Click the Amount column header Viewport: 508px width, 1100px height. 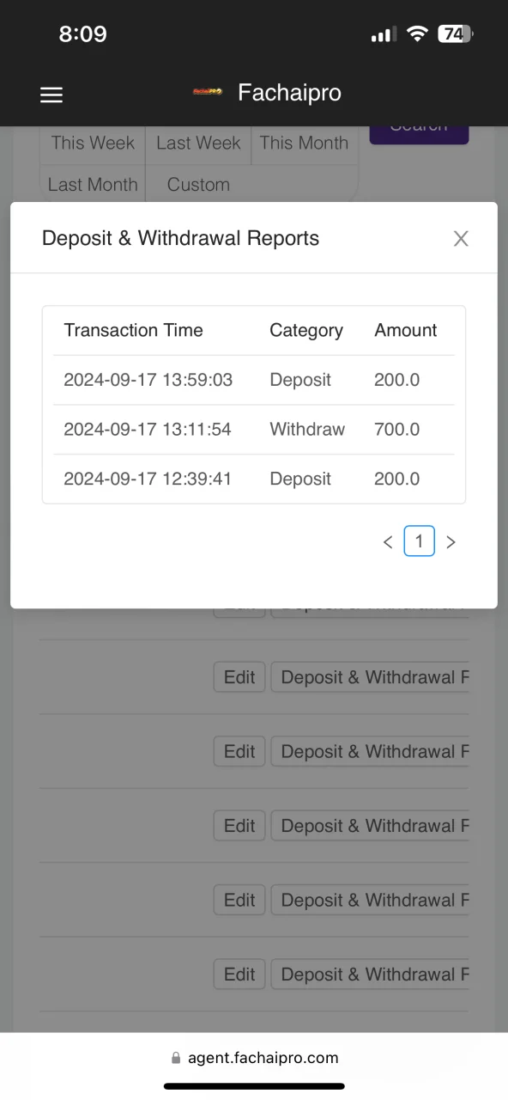pos(406,330)
